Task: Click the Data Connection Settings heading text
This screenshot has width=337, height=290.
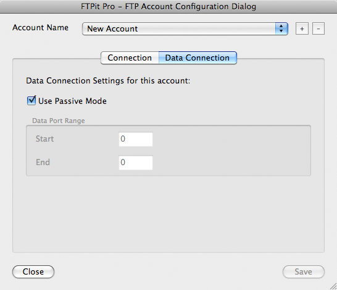Action: (108, 81)
